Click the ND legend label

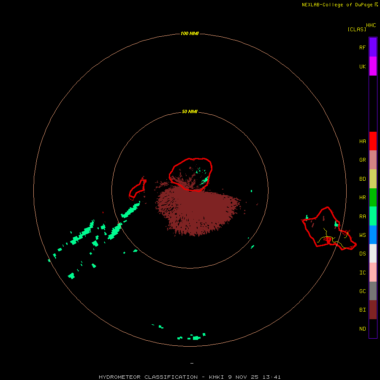(x=362, y=329)
